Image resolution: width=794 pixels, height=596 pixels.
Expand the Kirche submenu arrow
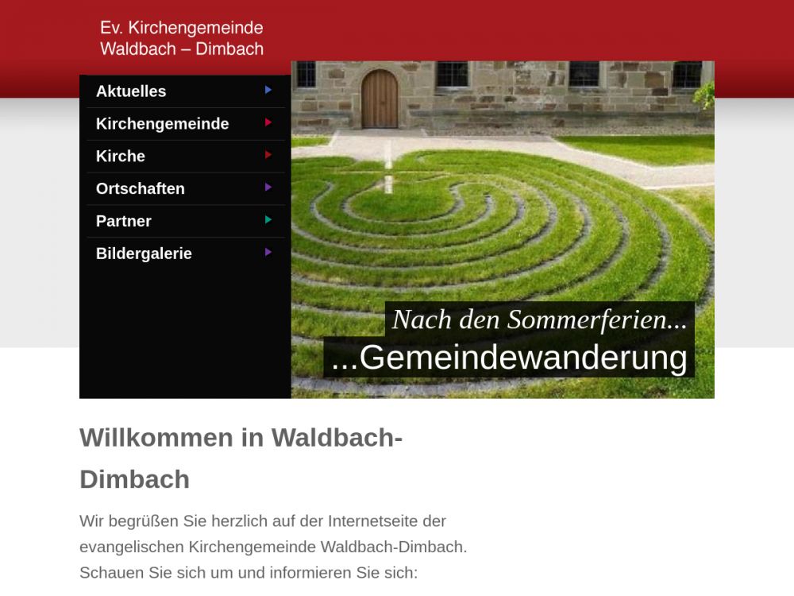[268, 156]
